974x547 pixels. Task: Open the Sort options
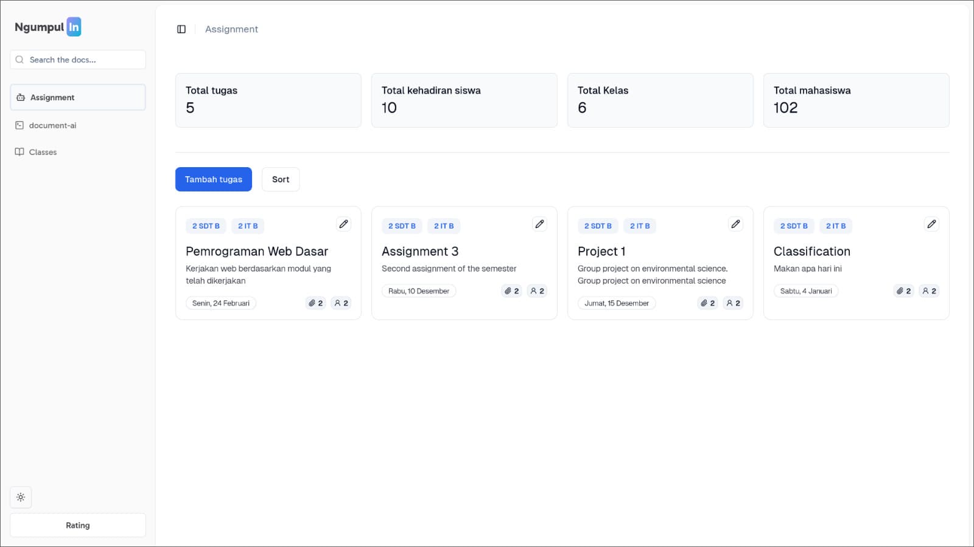tap(281, 179)
